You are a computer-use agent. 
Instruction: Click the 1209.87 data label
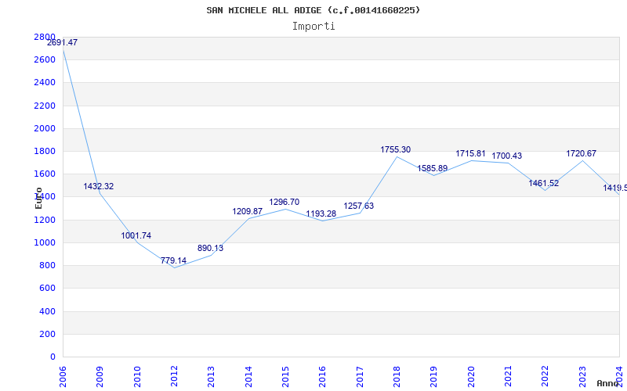point(248,211)
